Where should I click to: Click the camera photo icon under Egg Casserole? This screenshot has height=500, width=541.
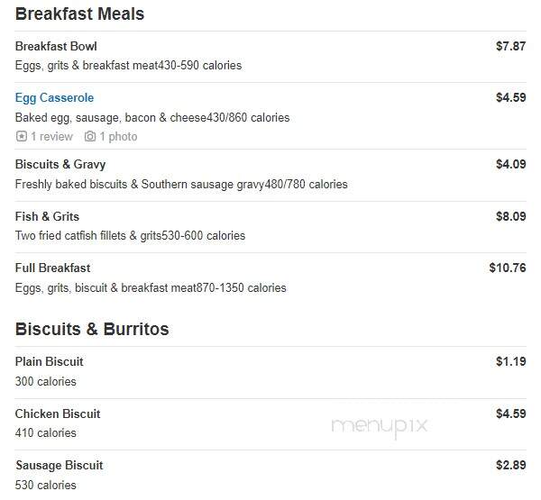(90, 137)
